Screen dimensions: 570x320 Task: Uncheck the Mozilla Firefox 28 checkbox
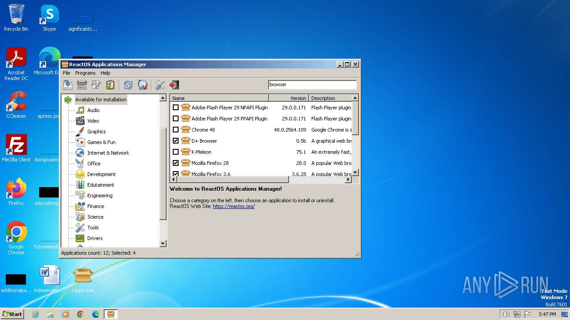[175, 163]
